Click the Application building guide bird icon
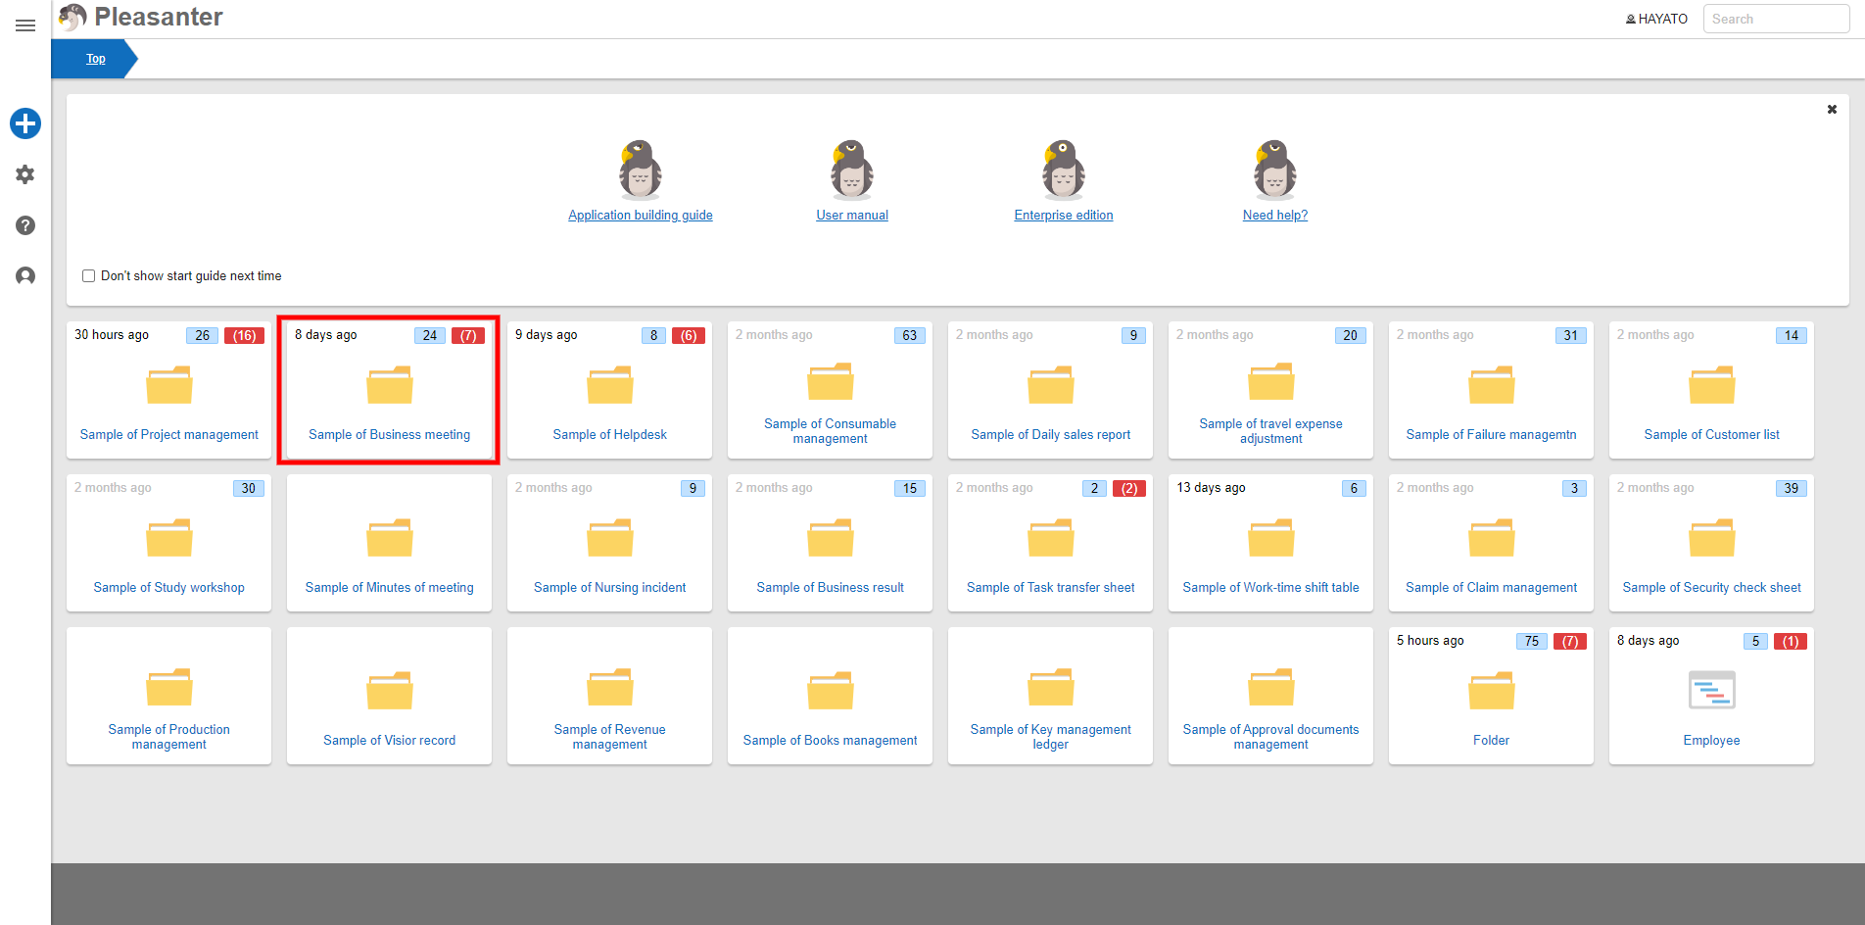This screenshot has width=1865, height=925. coord(641,169)
